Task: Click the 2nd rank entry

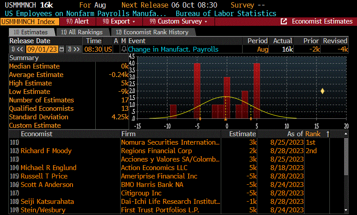Action: click(311, 151)
